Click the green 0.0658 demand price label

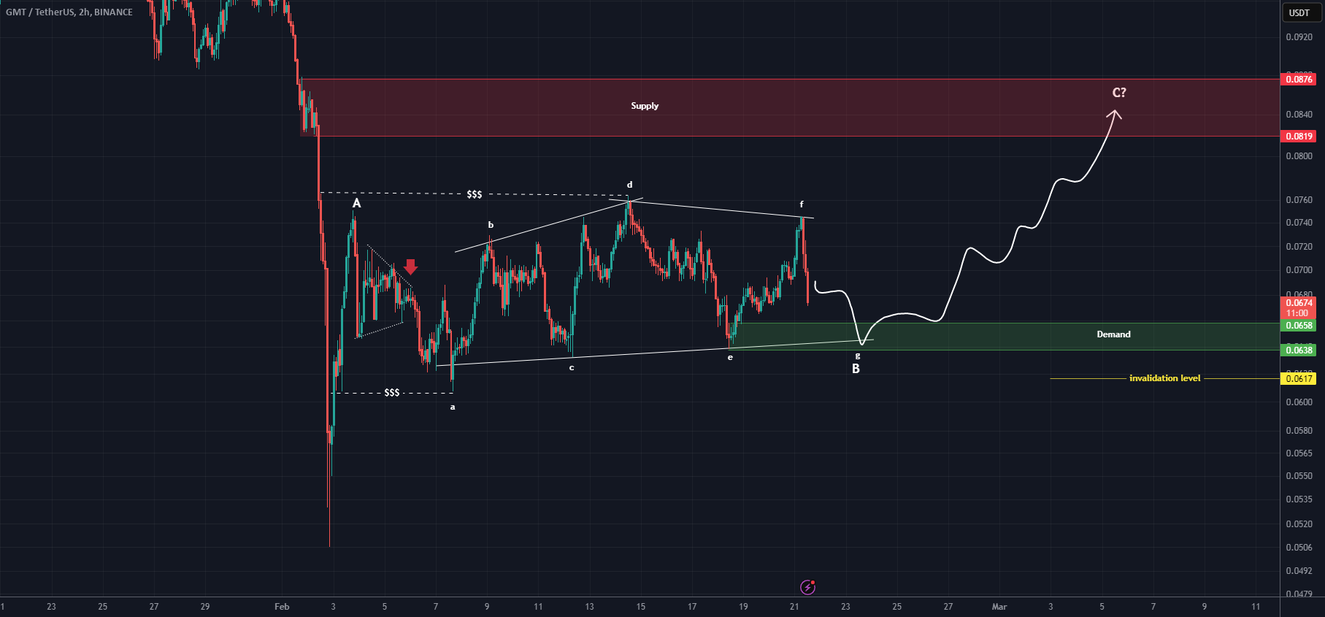1299,326
